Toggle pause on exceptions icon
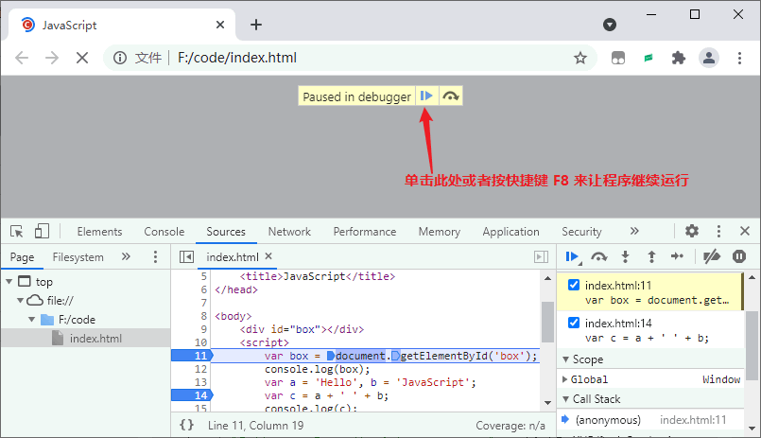This screenshot has height=438, width=761. pyautogui.click(x=738, y=256)
